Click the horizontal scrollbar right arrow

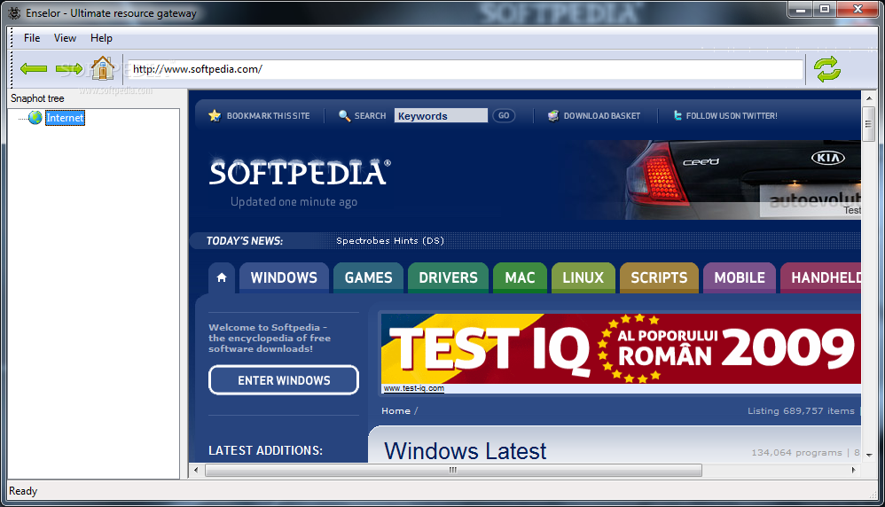click(853, 470)
